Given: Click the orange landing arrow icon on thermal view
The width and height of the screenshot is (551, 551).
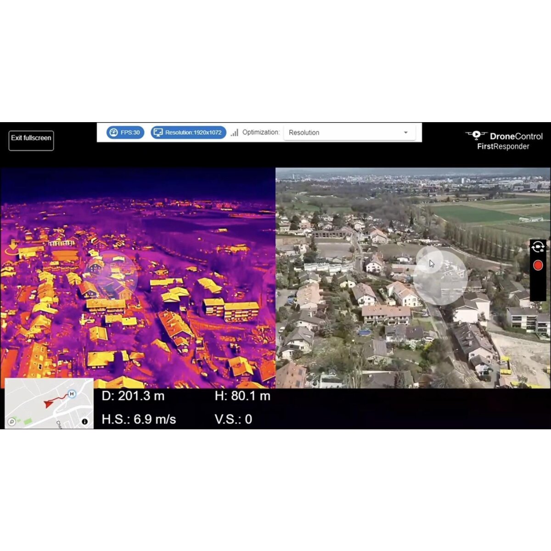Looking at the screenshot, I should click(12, 248).
